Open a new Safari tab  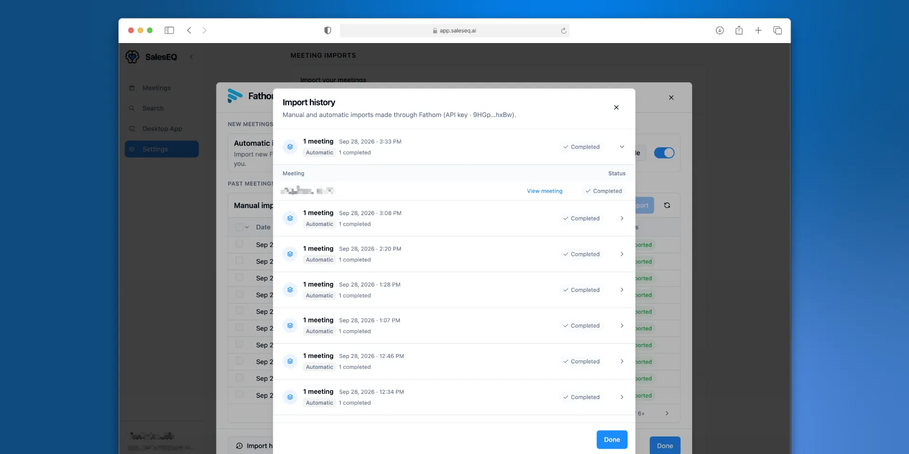[758, 30]
